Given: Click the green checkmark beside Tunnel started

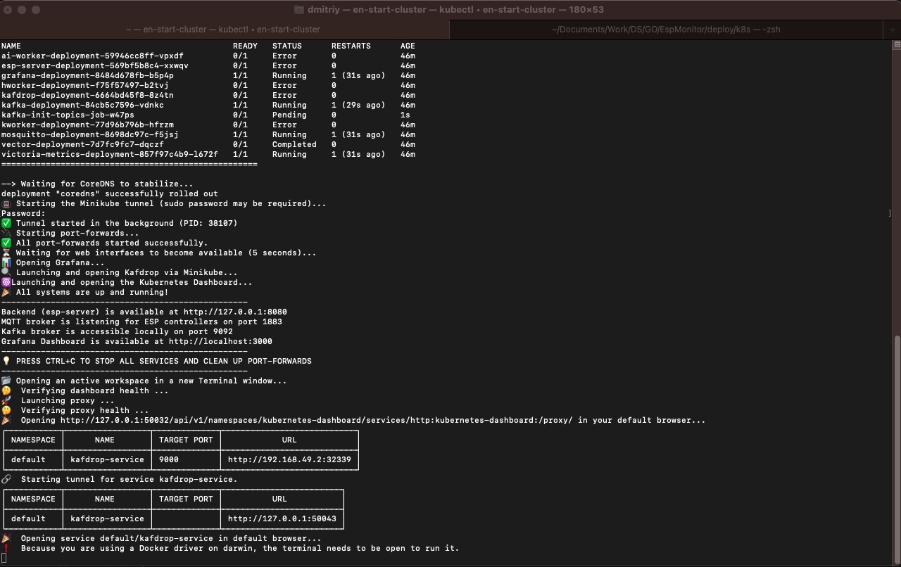Looking at the screenshot, I should pyautogui.click(x=6, y=223).
